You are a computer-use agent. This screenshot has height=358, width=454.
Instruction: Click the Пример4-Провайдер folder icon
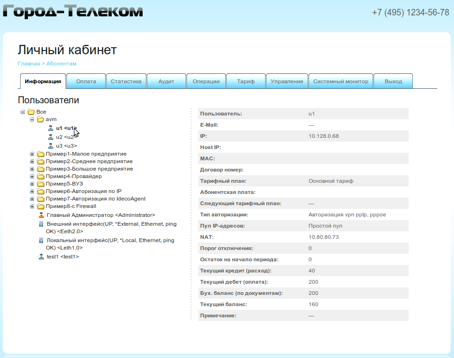point(41,177)
